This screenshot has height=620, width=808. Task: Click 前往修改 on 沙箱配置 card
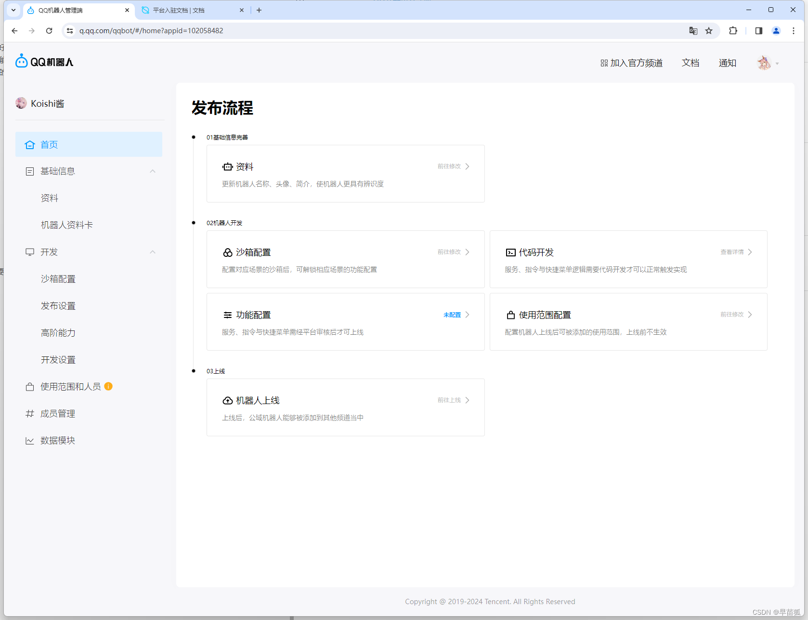449,252
